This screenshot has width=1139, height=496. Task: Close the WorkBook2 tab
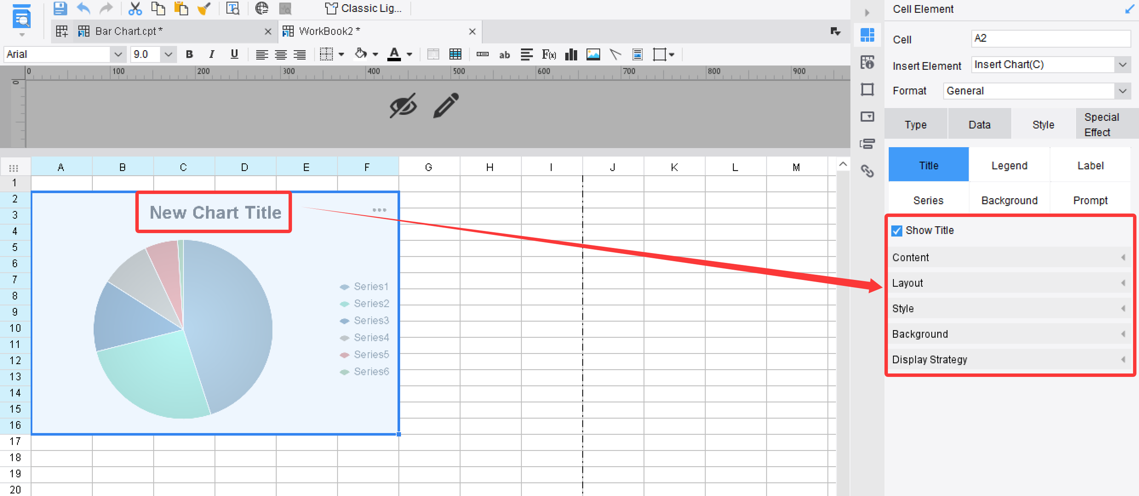[472, 32]
